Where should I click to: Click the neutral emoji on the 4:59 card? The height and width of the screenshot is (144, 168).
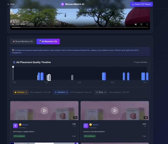20,125
